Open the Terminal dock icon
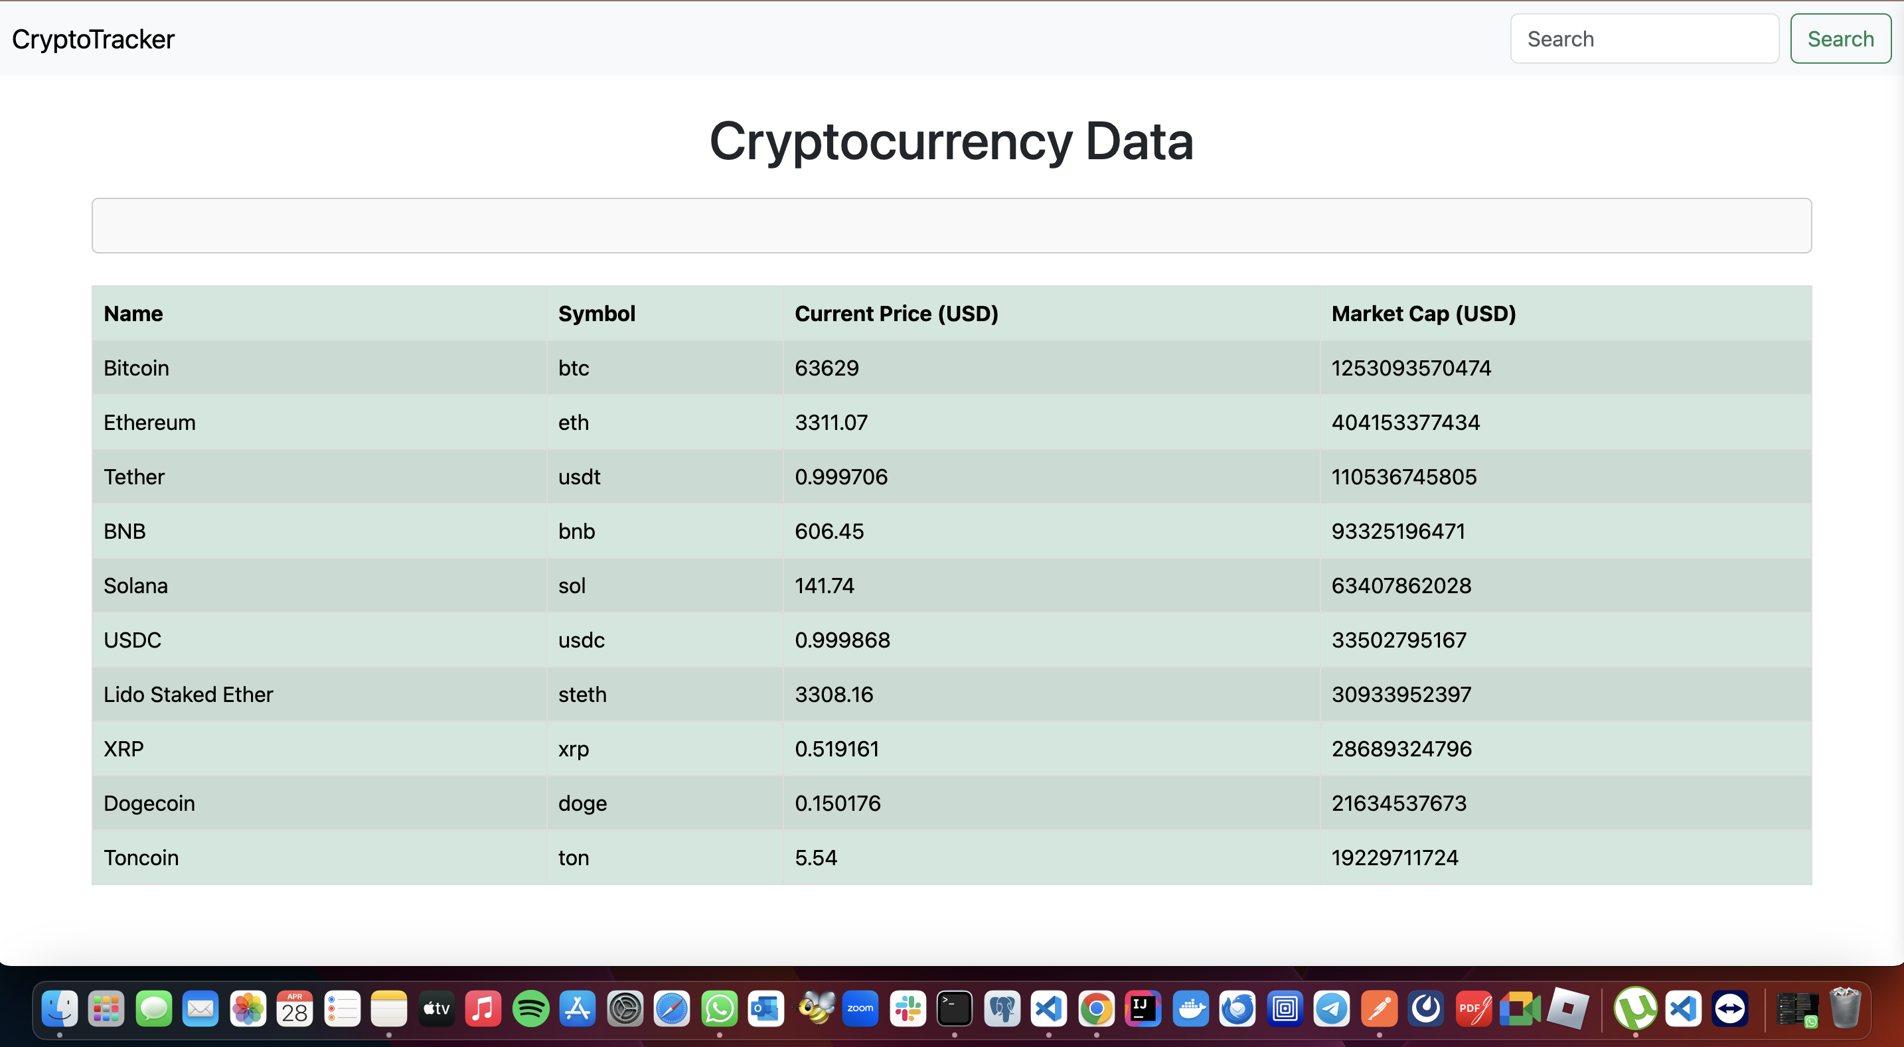Image resolution: width=1904 pixels, height=1047 pixels. click(x=954, y=1009)
